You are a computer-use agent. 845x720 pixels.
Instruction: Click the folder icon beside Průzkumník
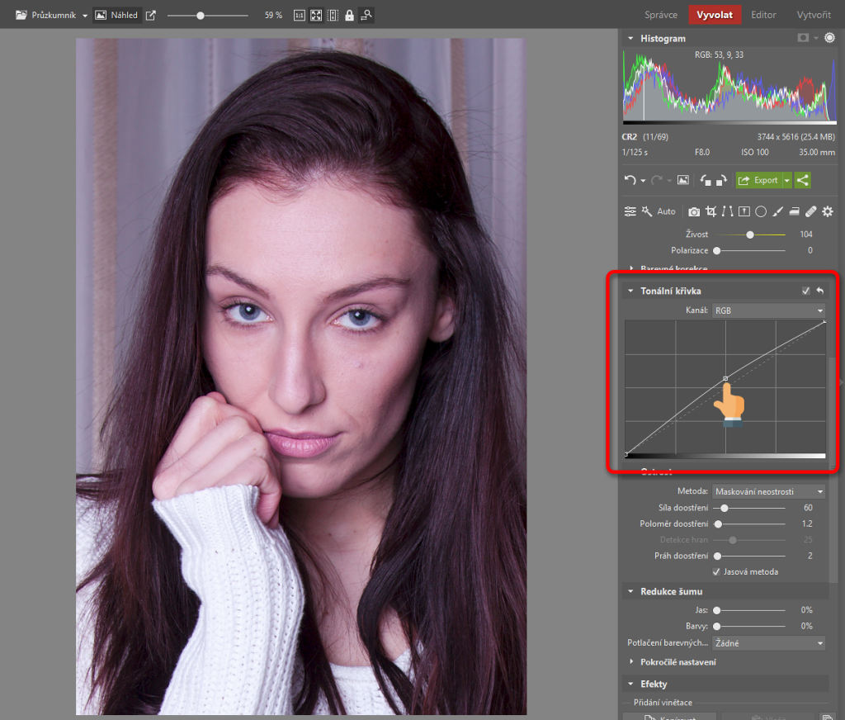click(x=21, y=15)
